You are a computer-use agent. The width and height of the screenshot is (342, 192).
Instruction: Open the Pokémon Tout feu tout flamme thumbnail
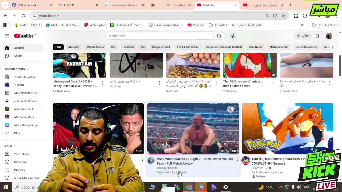287,129
